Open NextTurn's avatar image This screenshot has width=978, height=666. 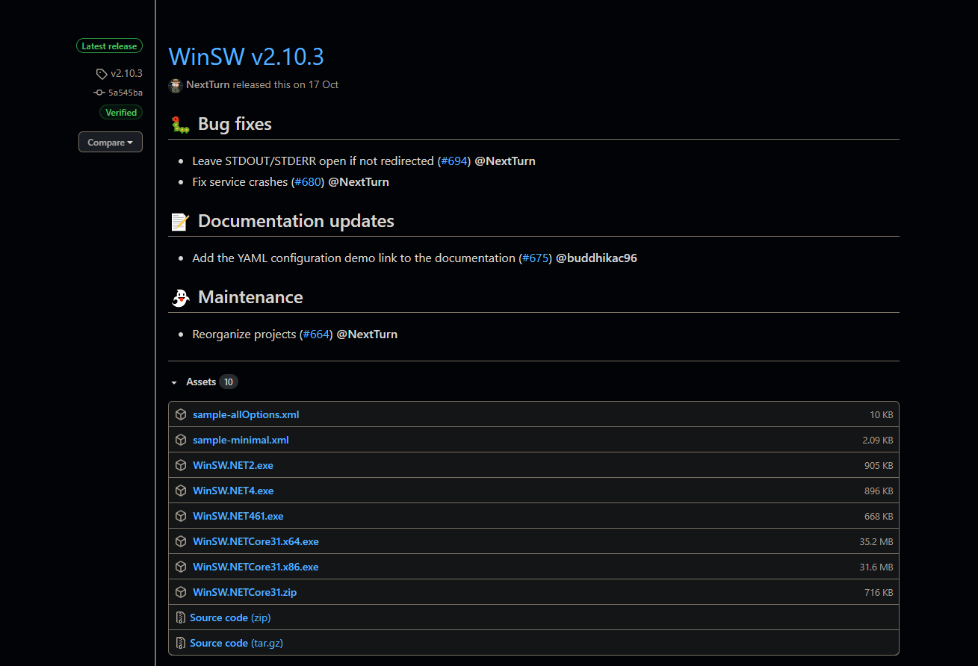point(176,85)
